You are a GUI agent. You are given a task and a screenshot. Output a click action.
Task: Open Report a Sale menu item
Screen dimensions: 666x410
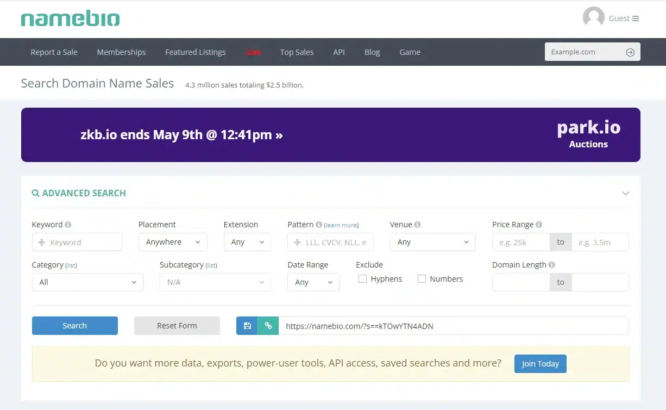click(54, 52)
